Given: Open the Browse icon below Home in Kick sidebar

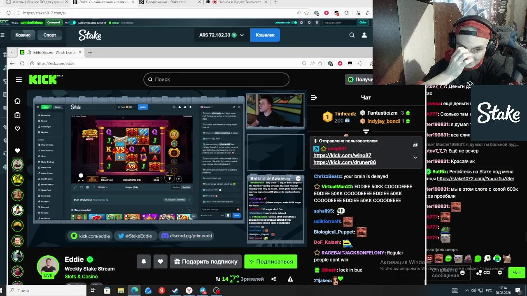Looking at the screenshot, I should (x=17, y=115).
